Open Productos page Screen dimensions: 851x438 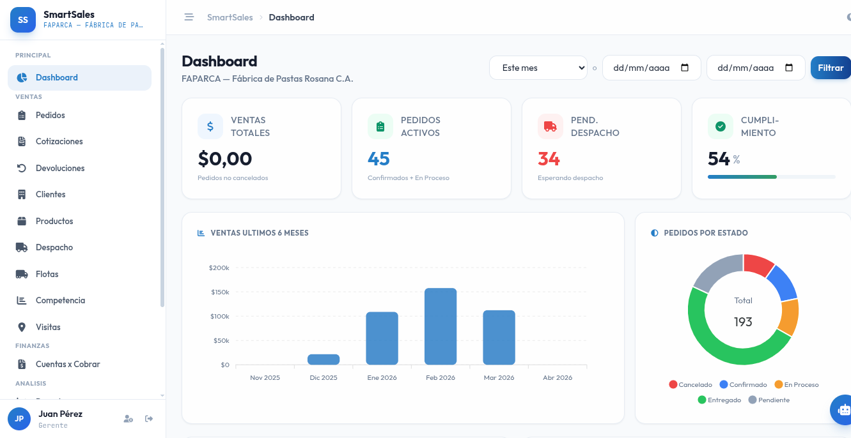pos(79,221)
